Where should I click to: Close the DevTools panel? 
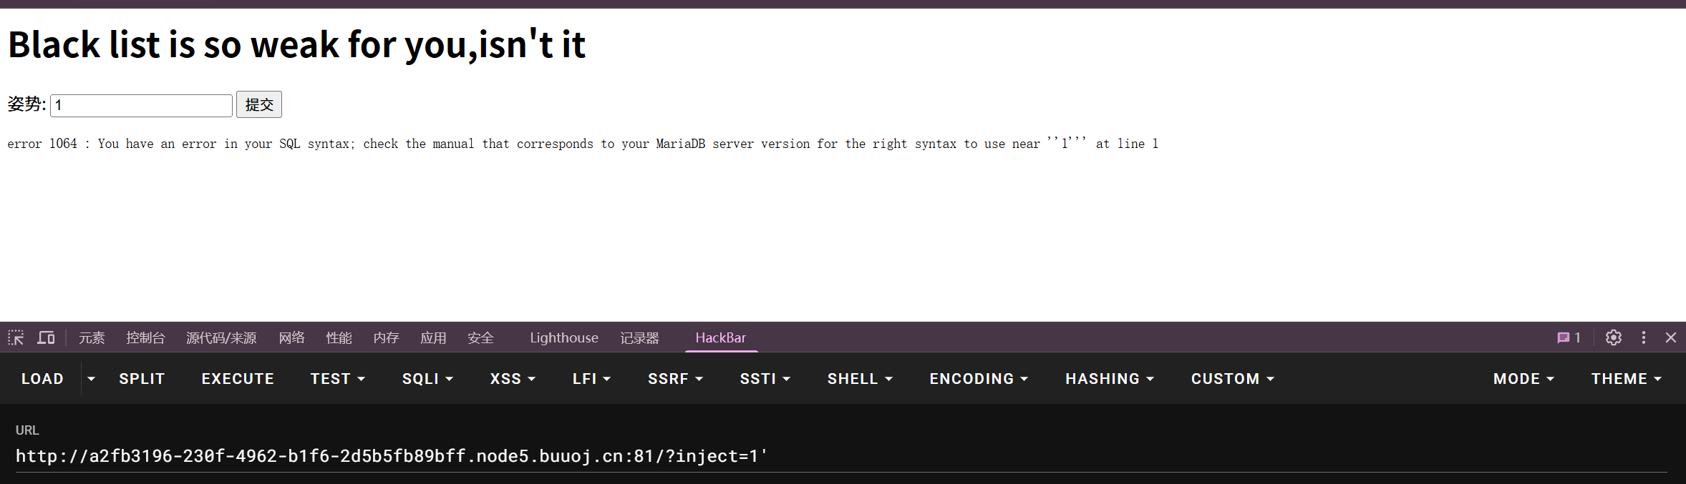pyautogui.click(x=1671, y=337)
